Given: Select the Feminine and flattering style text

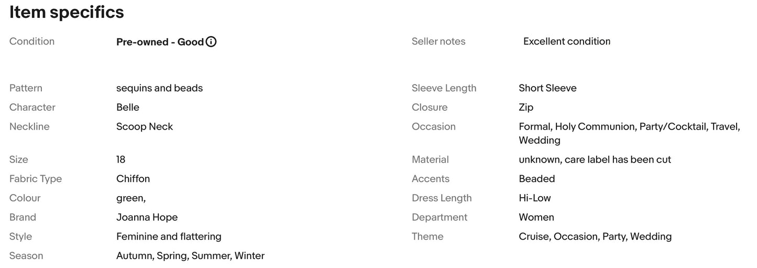Looking at the screenshot, I should 169,237.
